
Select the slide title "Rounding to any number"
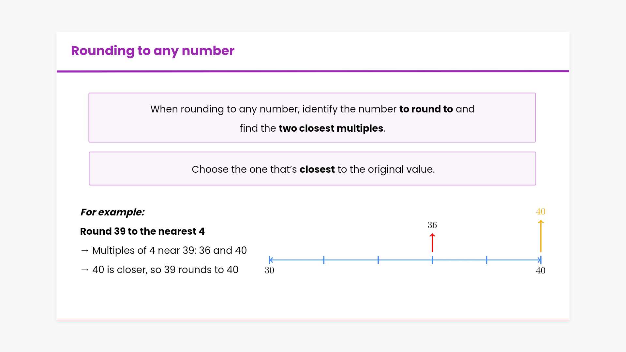click(x=153, y=51)
